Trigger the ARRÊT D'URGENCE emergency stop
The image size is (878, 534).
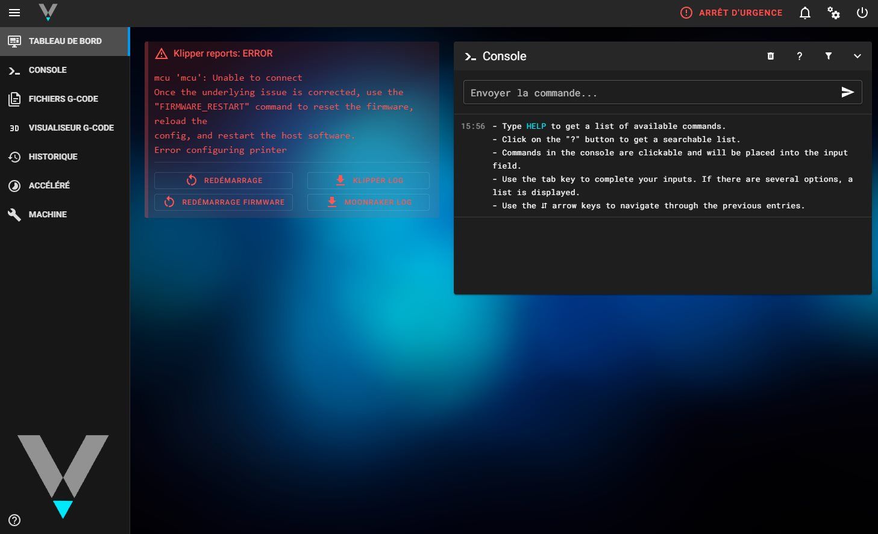click(x=731, y=13)
